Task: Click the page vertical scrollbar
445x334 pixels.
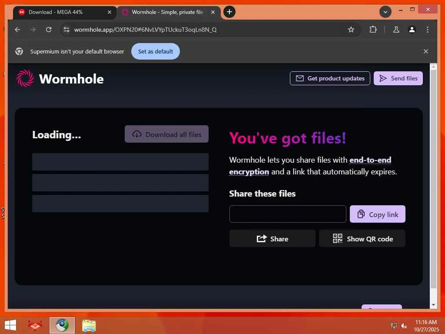Action: tap(433, 179)
